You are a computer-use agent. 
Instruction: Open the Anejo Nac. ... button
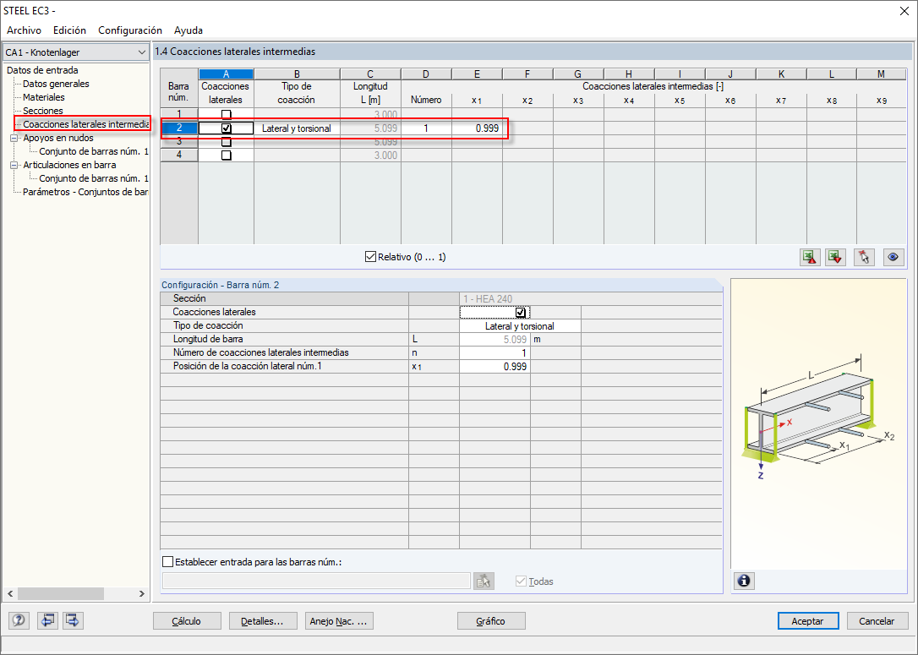[339, 621]
